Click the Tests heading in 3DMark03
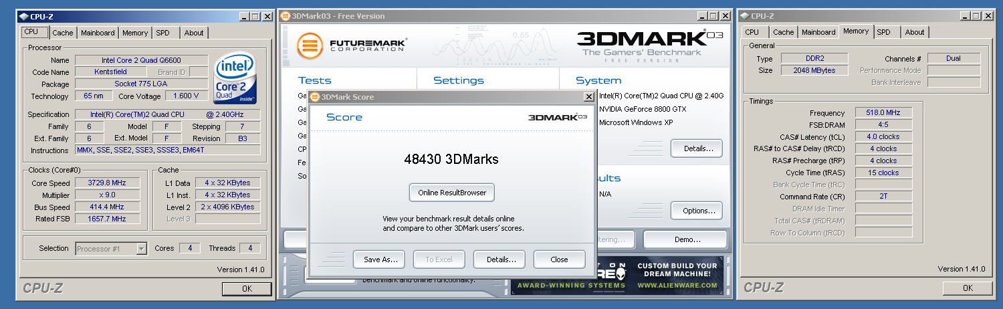 (x=314, y=80)
